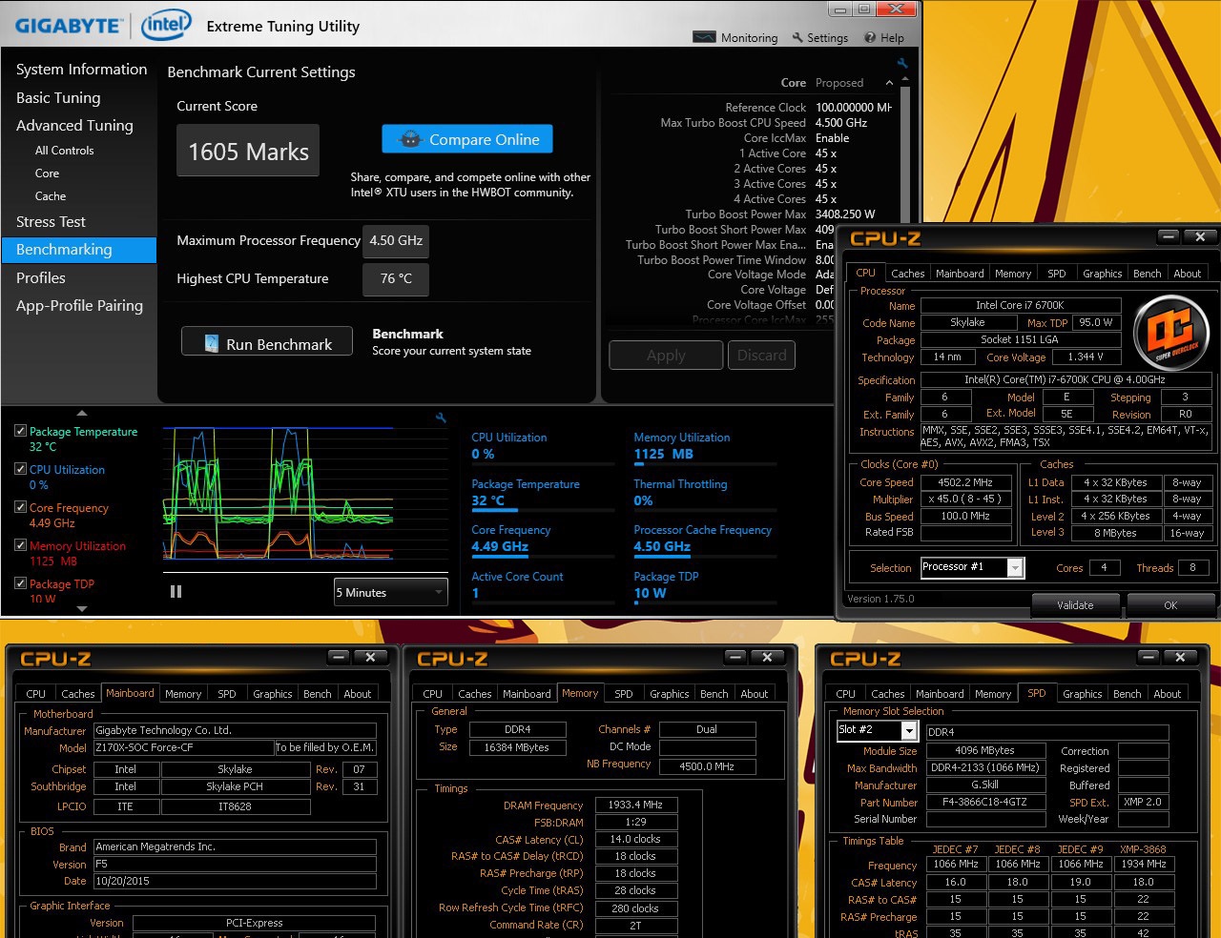Select Profiles in sidebar
1221x938 pixels.
[x=41, y=277]
